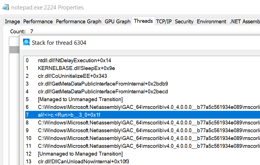The width and height of the screenshot is (260, 165).
Task: Select stack frame KERNELBASE.dll!SleepEx+0x9e
Action: (142, 68)
